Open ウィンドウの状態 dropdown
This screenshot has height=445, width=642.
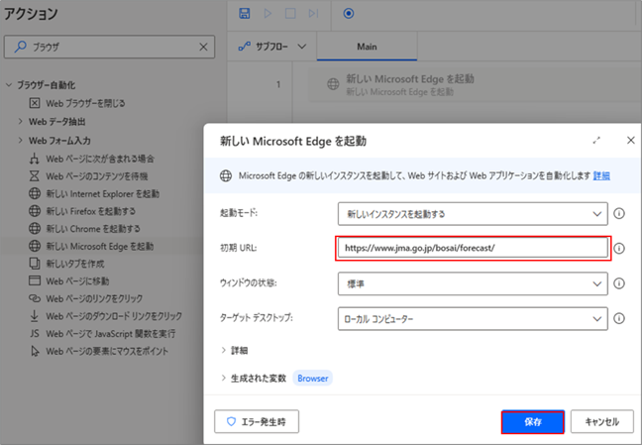473,283
